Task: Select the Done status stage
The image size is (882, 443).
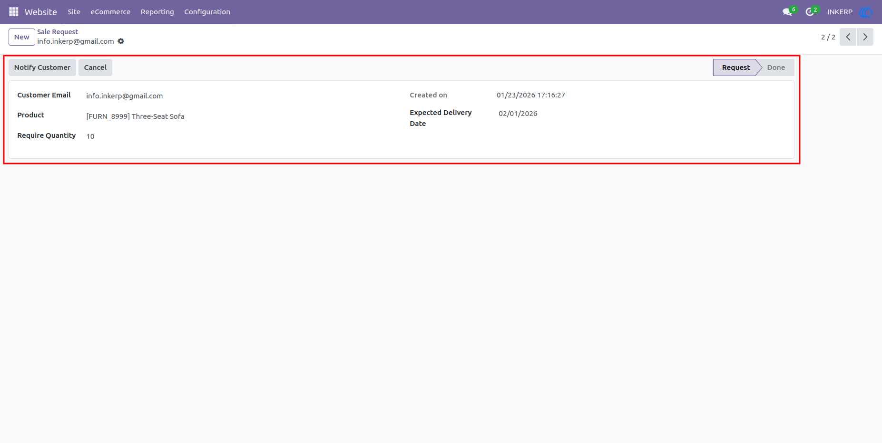Action: point(776,67)
